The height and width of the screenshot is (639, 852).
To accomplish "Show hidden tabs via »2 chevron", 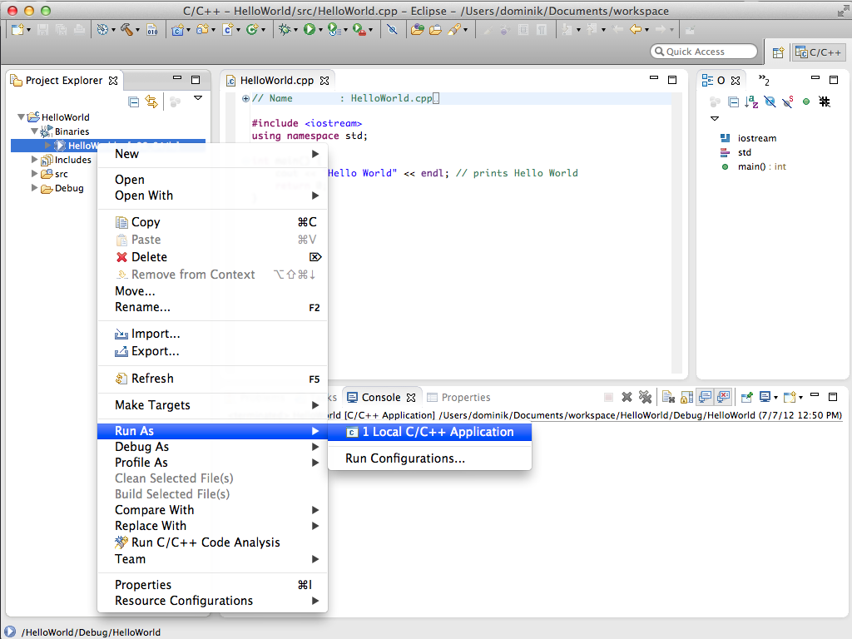I will [x=764, y=81].
